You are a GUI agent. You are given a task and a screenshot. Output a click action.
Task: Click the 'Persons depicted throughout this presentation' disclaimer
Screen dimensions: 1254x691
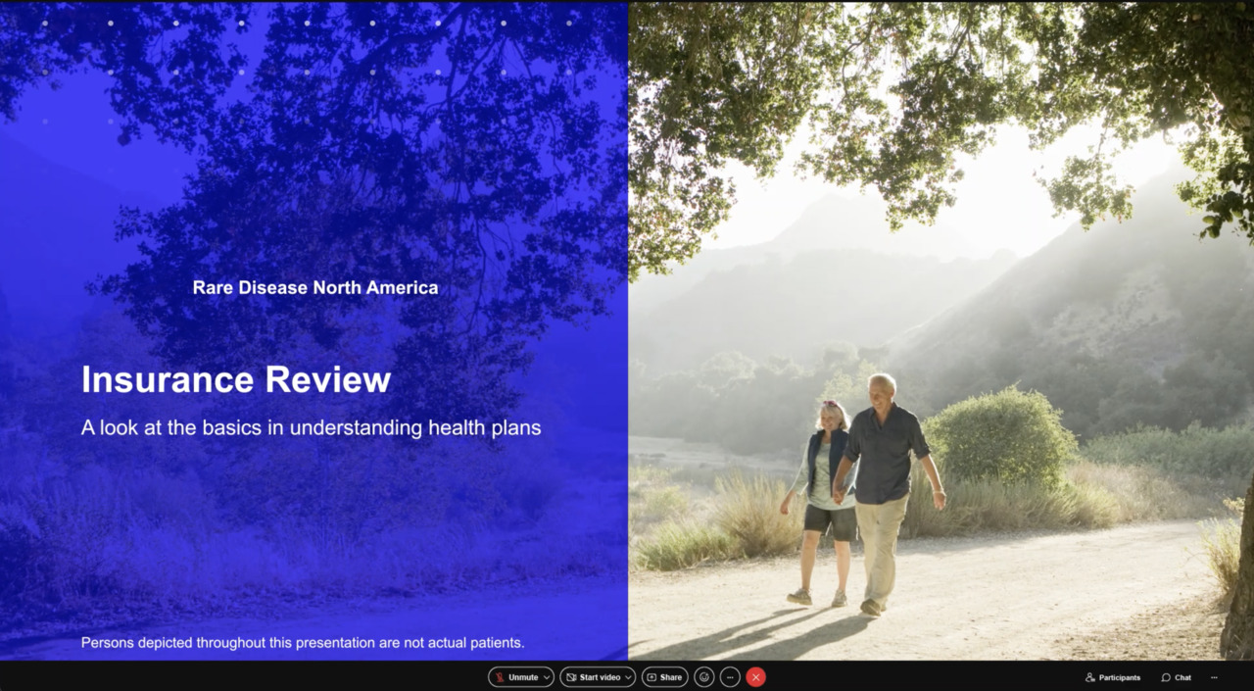[x=303, y=643]
